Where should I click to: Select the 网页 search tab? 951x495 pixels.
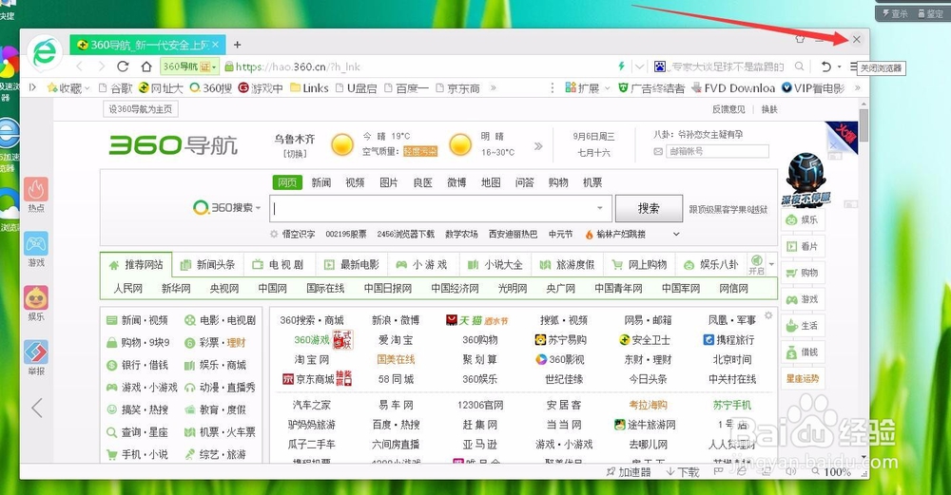287,182
